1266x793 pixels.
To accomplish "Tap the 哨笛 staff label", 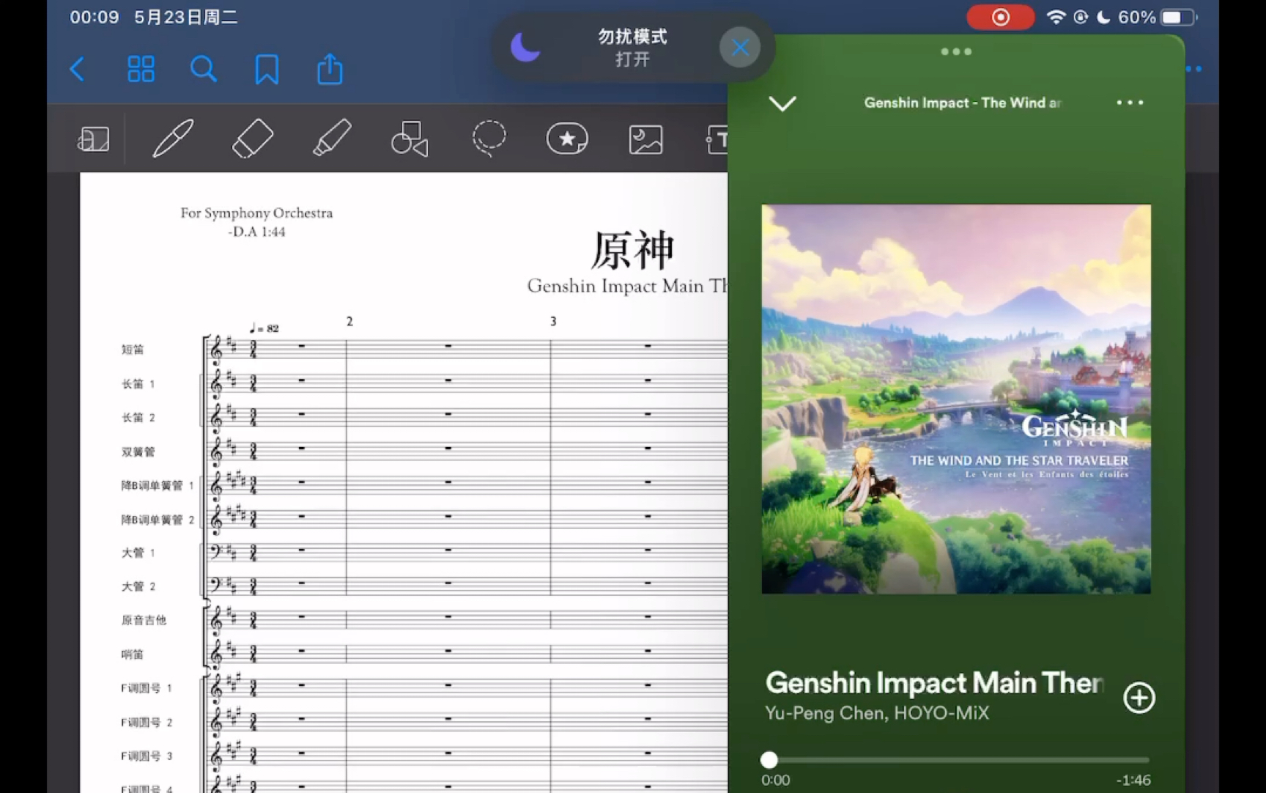I will pos(133,654).
